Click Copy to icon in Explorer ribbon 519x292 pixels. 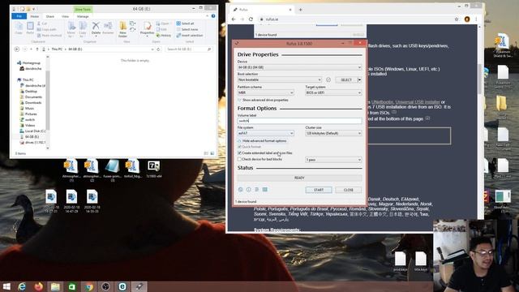[x=83, y=29]
